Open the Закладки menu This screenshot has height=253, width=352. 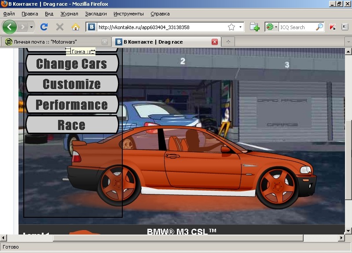click(x=96, y=14)
